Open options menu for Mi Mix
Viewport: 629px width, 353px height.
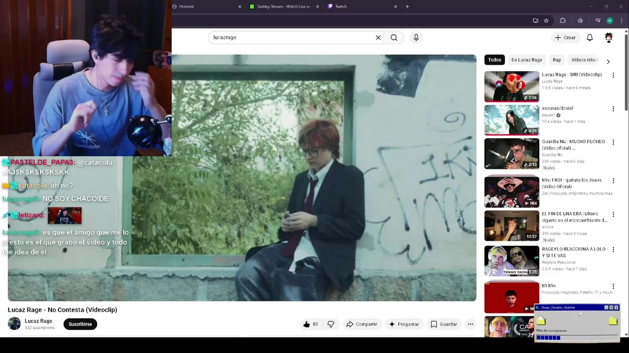point(613,286)
